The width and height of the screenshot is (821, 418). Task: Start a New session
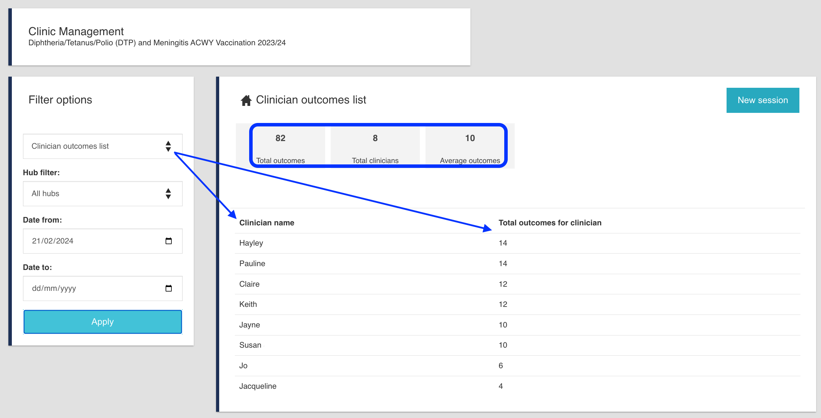762,100
